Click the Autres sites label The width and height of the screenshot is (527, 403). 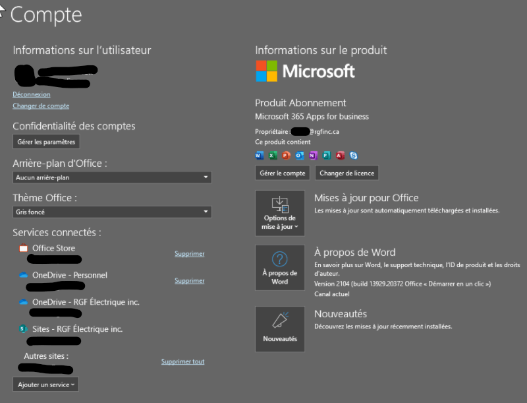46,356
